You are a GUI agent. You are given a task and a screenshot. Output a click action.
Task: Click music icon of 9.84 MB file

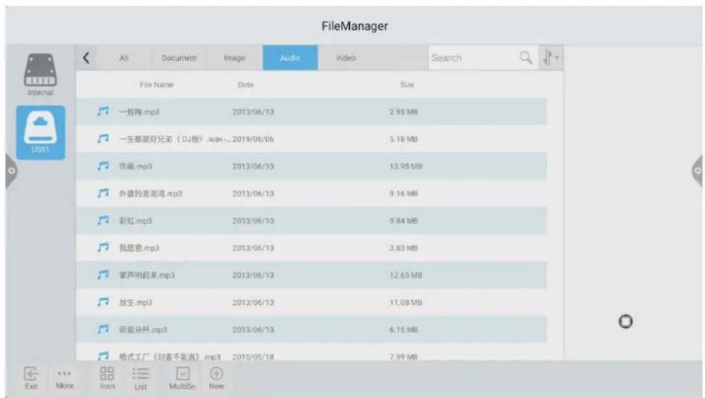point(103,221)
